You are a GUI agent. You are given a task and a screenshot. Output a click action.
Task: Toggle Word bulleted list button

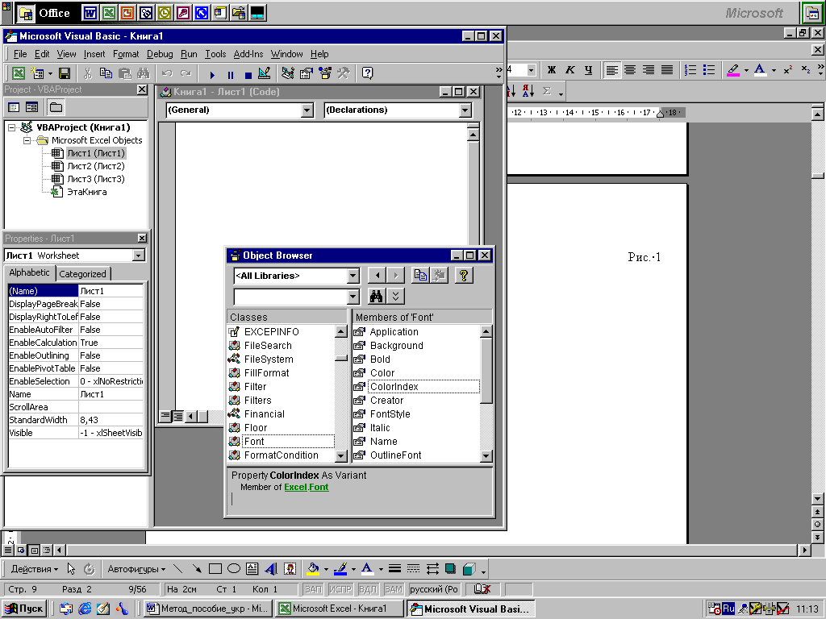[709, 70]
